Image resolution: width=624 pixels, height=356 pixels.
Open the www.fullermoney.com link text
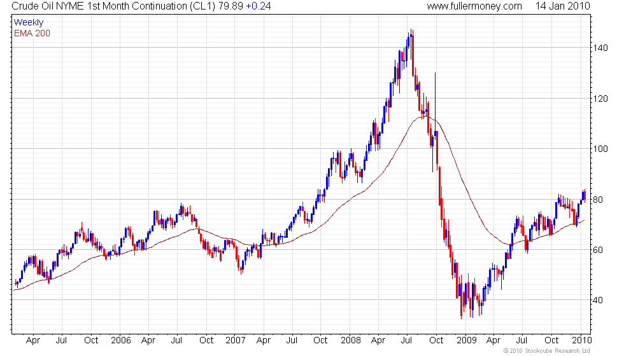(x=474, y=6)
